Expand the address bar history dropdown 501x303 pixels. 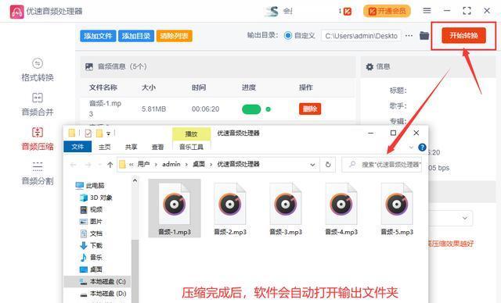(312, 165)
